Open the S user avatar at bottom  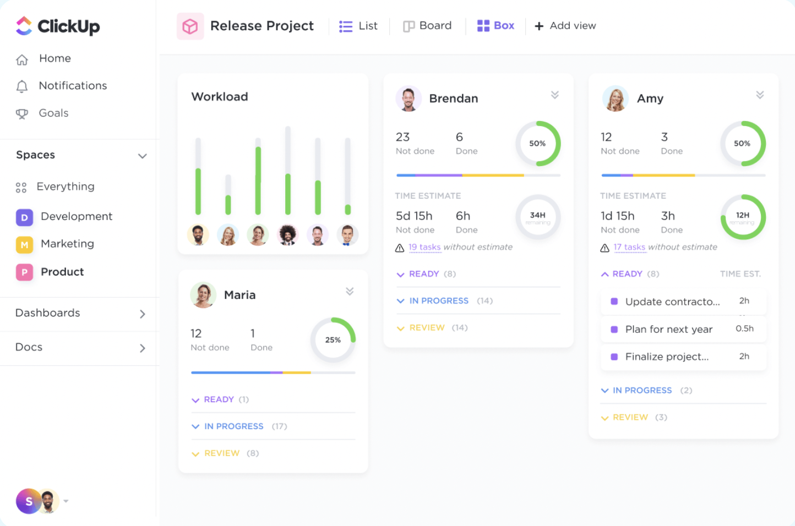pos(29,501)
